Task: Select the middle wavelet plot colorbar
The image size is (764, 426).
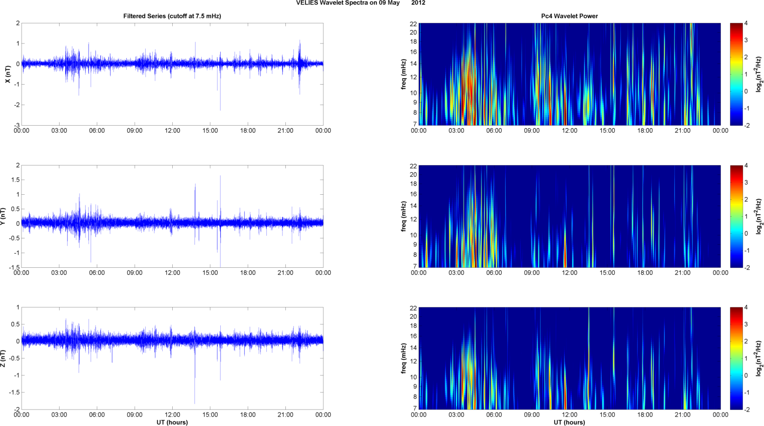Action: pos(736,216)
